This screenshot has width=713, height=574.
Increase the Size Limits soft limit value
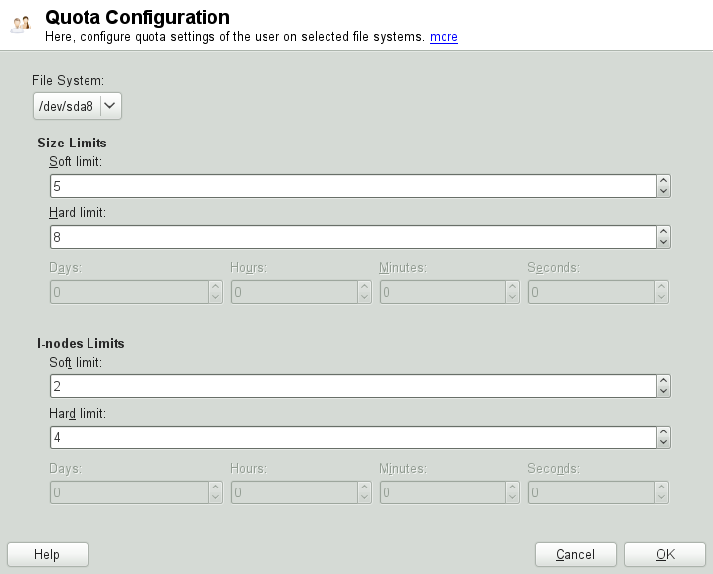click(x=664, y=181)
